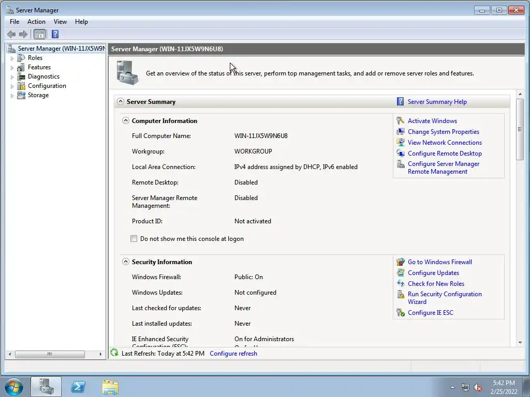This screenshot has height=397, width=530.
Task: Open the View menu
Action: [60, 22]
